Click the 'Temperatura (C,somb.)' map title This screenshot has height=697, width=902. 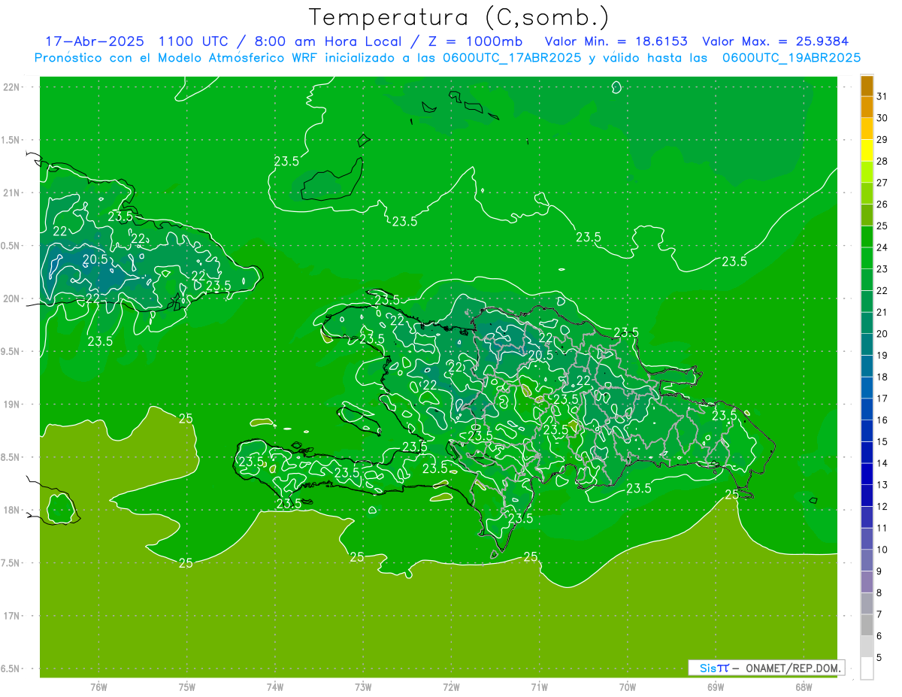tap(459, 17)
